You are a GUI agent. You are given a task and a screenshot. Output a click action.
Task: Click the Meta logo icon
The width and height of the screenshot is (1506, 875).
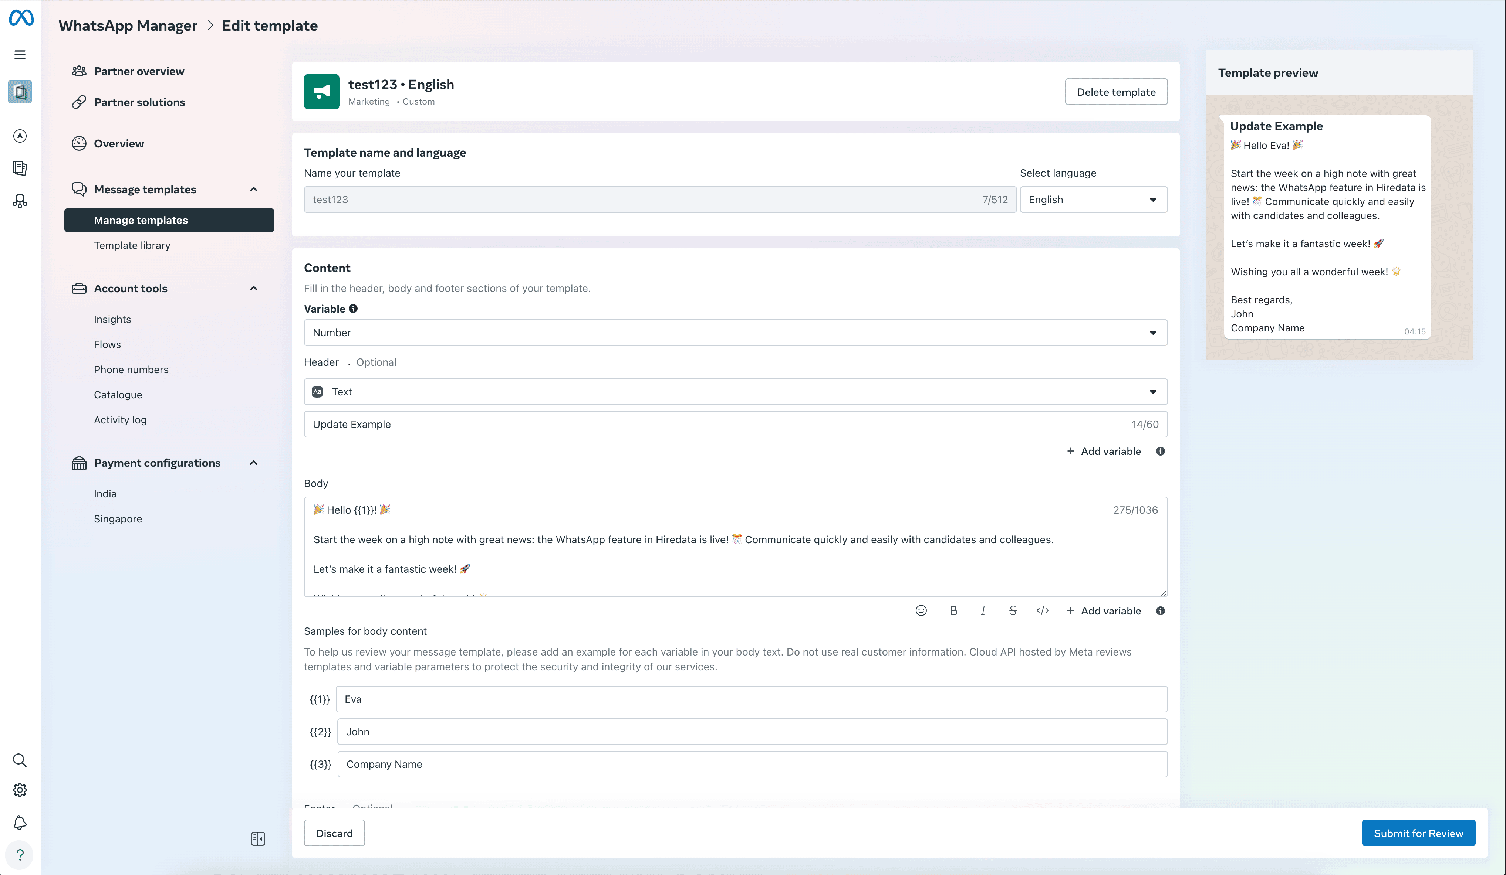click(21, 18)
